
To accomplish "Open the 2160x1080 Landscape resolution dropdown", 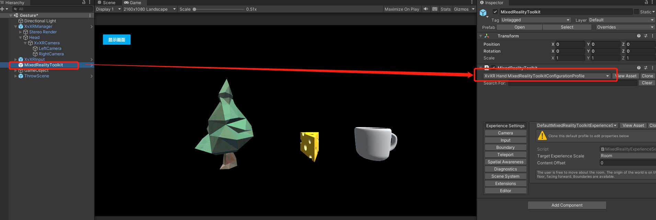I will (x=150, y=9).
